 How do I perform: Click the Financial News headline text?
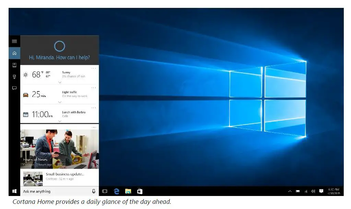point(35,160)
